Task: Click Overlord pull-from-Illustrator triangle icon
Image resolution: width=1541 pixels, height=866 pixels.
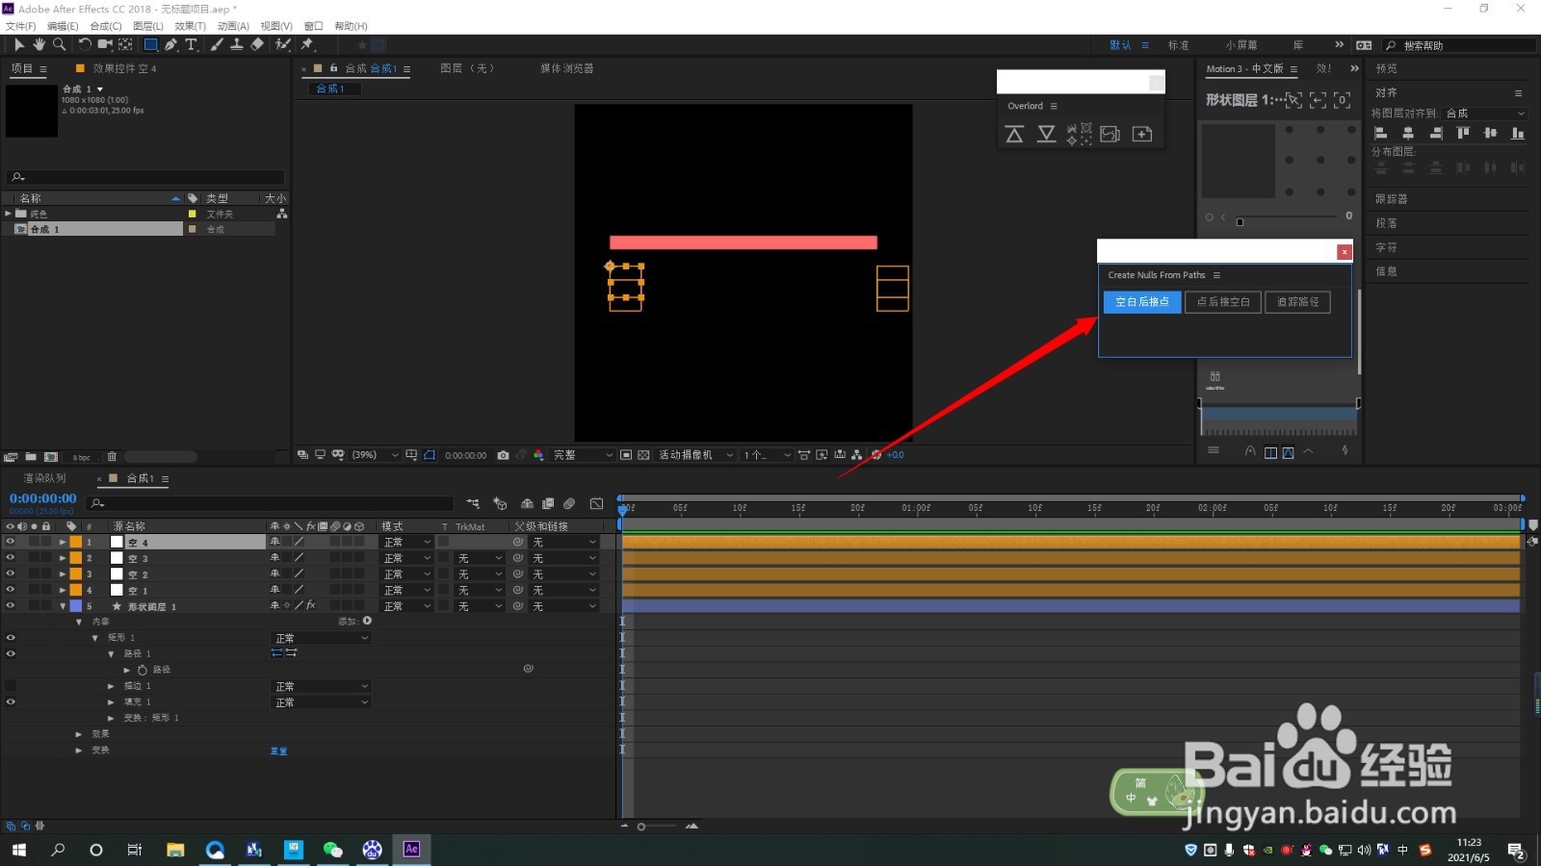Action: pos(1046,135)
